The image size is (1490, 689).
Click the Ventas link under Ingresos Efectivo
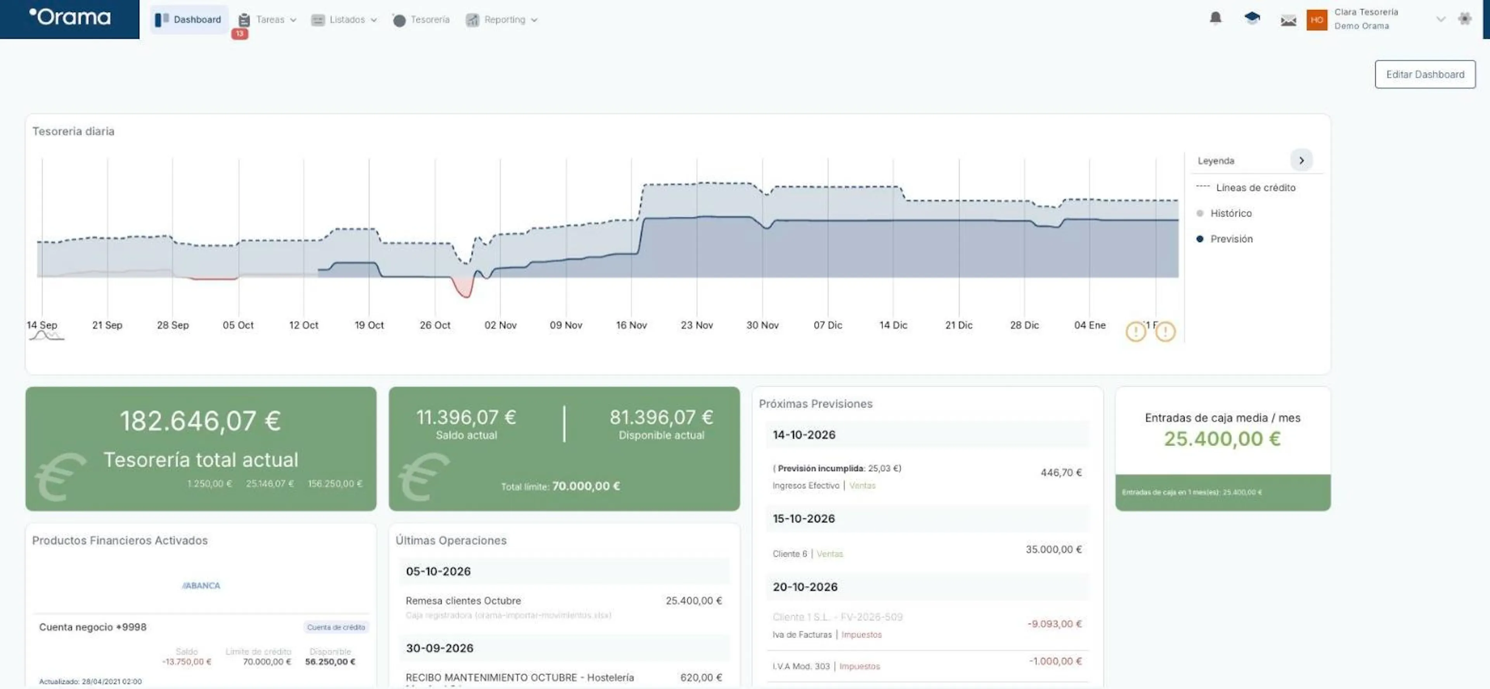pos(862,485)
